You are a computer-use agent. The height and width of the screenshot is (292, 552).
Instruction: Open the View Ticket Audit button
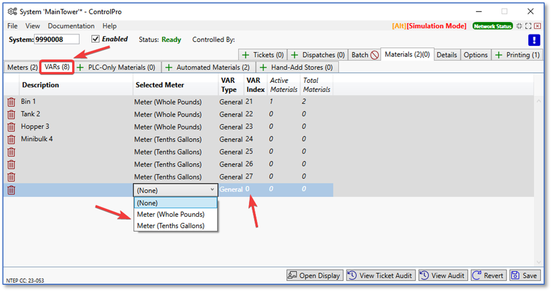380,275
